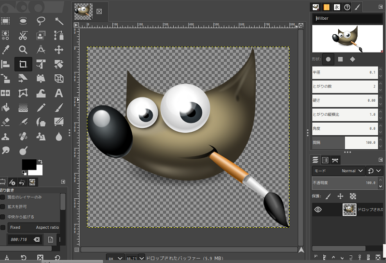Screen dimensions: 386x263
Task: Activate the Heal bandage tool
Action: click(x=23, y=136)
